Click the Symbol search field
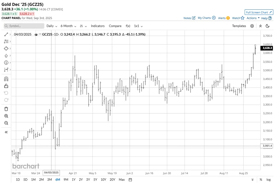 24,26
